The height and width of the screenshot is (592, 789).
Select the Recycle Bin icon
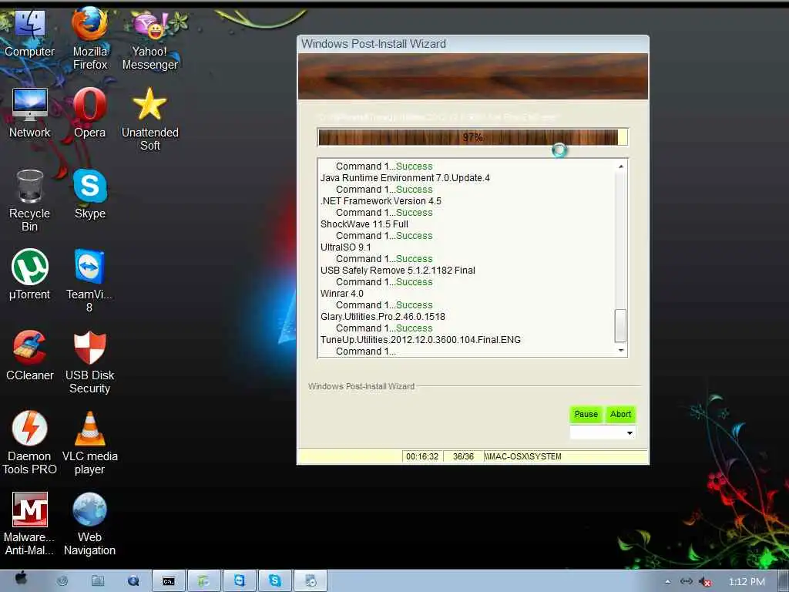tap(30, 200)
